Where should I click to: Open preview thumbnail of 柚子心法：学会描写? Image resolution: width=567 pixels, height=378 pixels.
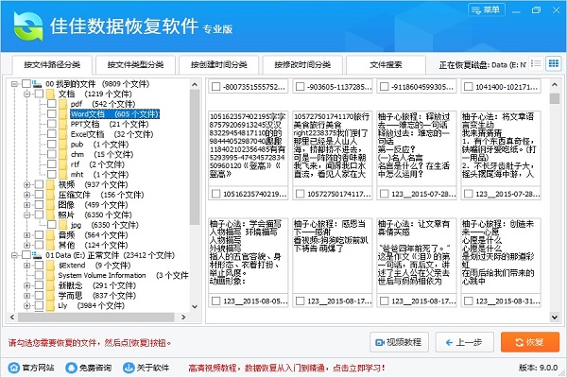248,255
